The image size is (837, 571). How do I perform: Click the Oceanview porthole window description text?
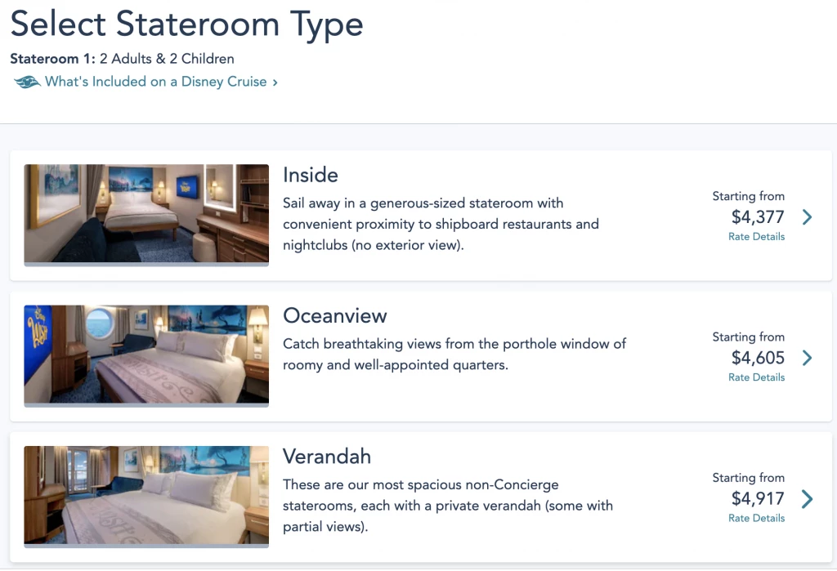454,355
